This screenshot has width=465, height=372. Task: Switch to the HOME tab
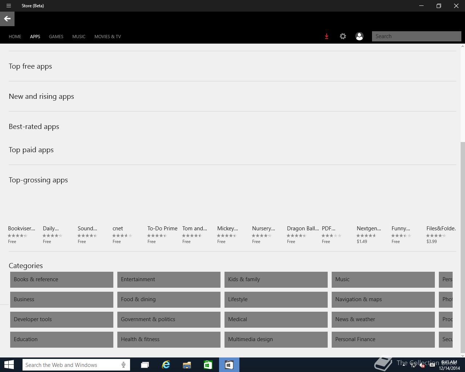tap(15, 37)
